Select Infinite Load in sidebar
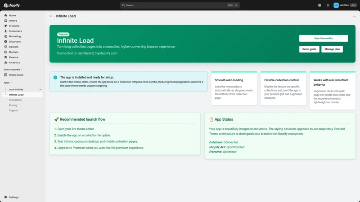 (22, 95)
